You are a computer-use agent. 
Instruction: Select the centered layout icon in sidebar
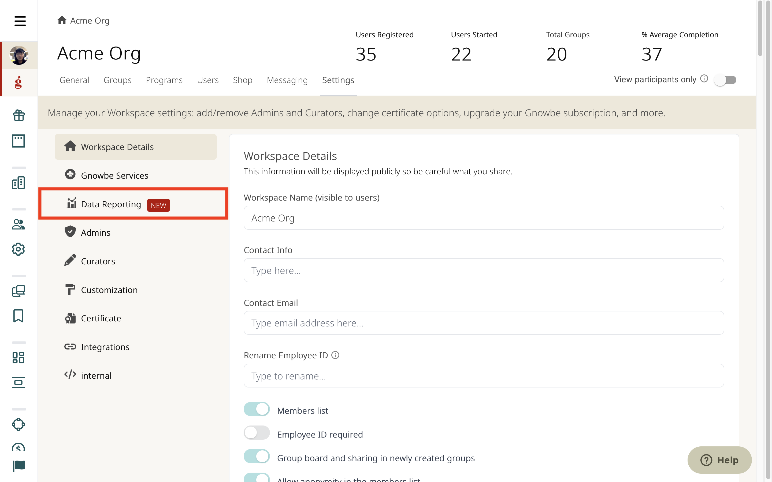pyautogui.click(x=18, y=383)
